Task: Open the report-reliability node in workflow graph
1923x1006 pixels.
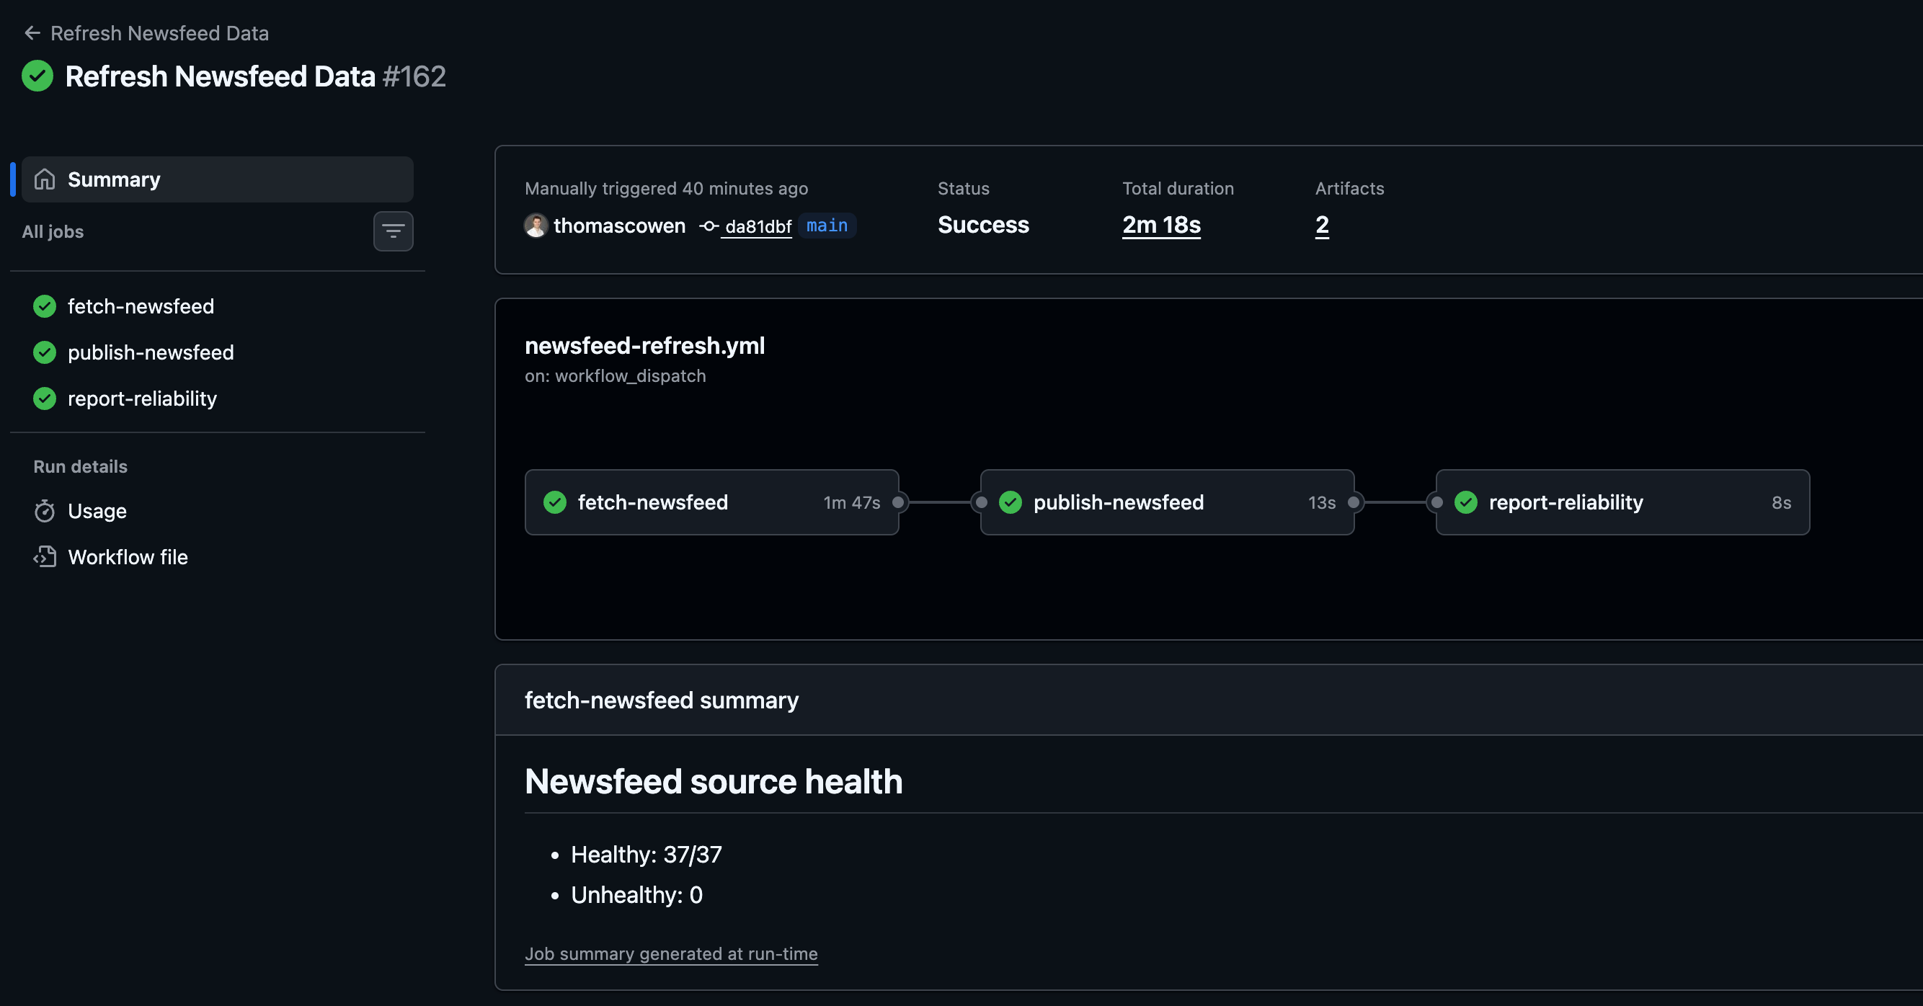Action: coord(1622,502)
